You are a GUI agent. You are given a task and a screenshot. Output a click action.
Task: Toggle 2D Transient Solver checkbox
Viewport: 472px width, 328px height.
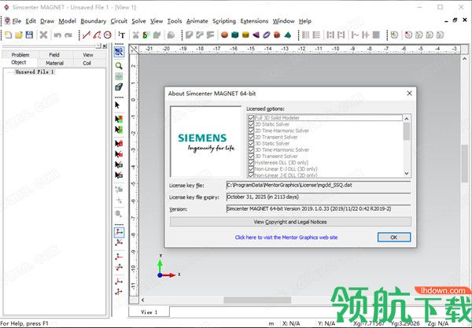(251, 137)
